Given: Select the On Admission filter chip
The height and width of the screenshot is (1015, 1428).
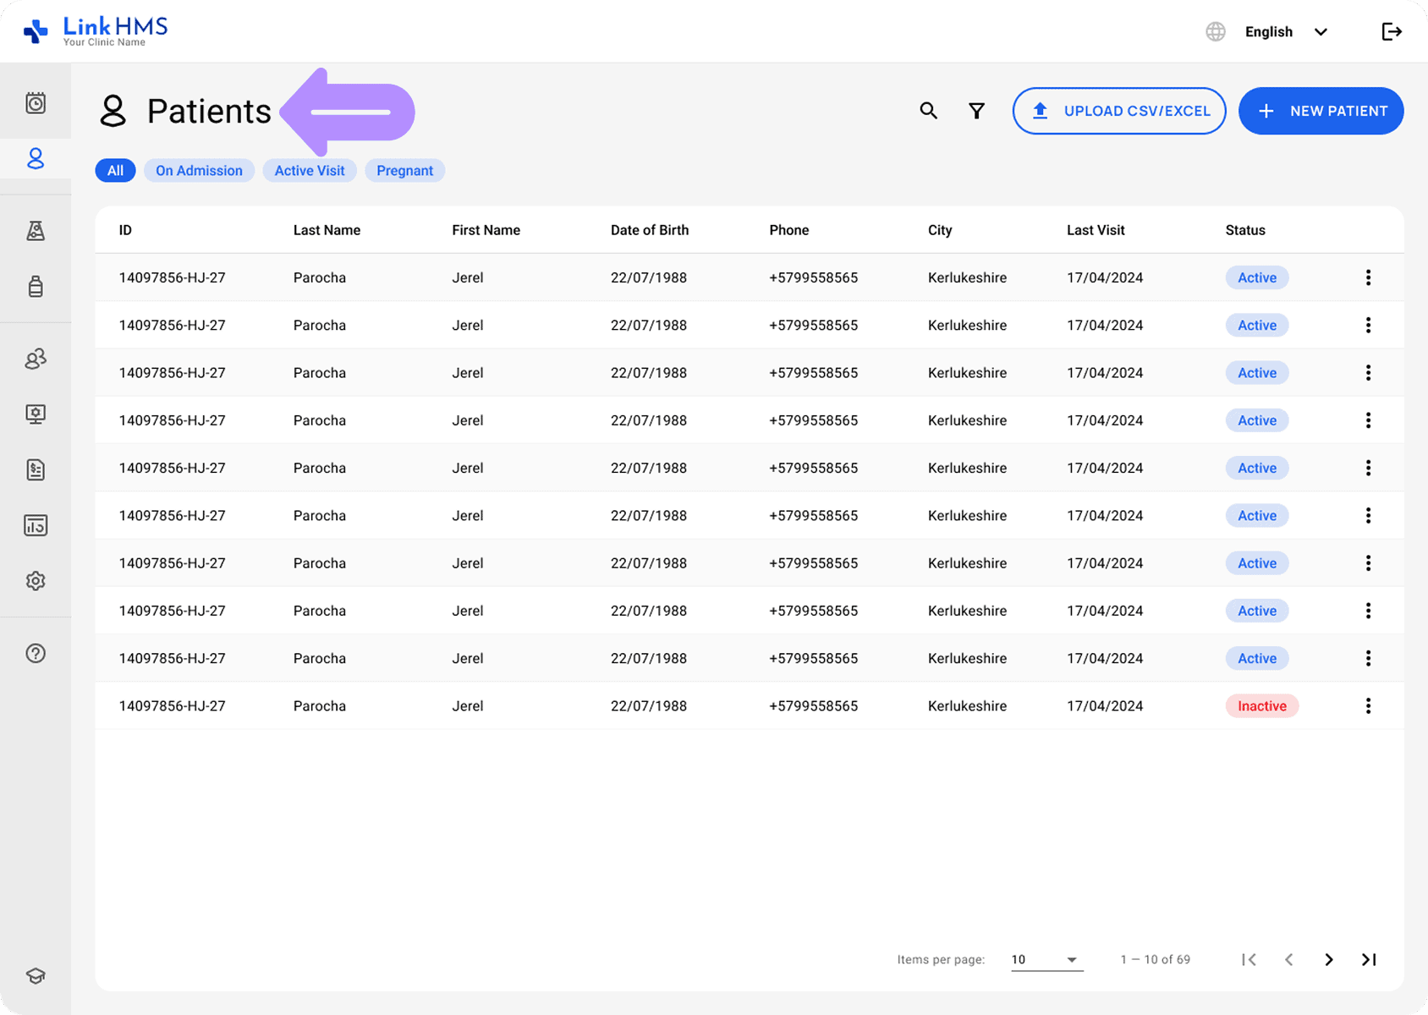Looking at the screenshot, I should 199,170.
